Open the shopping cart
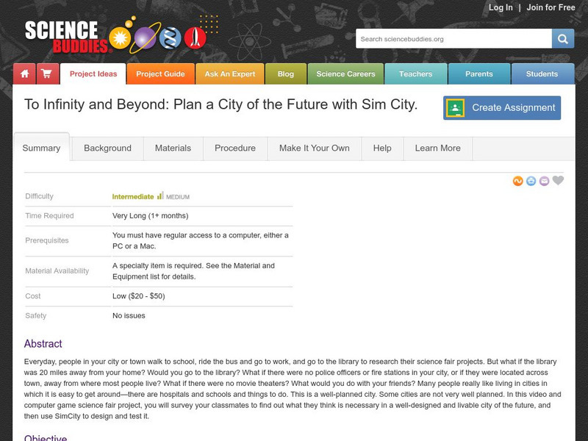The image size is (588, 441). pos(46,74)
